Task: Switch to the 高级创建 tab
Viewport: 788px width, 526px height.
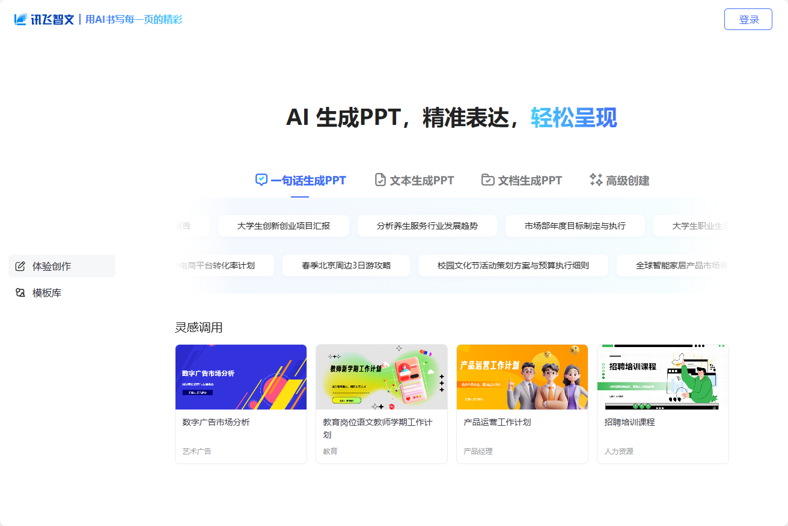Action: click(618, 180)
